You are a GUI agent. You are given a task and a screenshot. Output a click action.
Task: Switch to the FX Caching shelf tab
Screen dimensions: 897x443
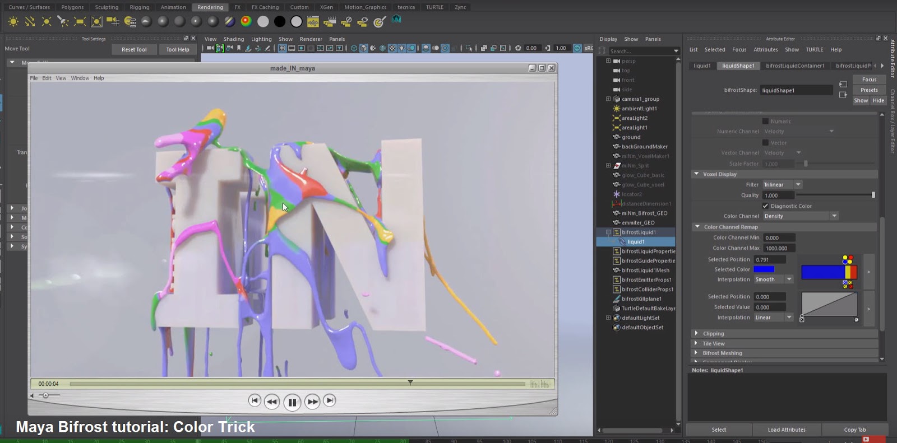click(x=265, y=7)
